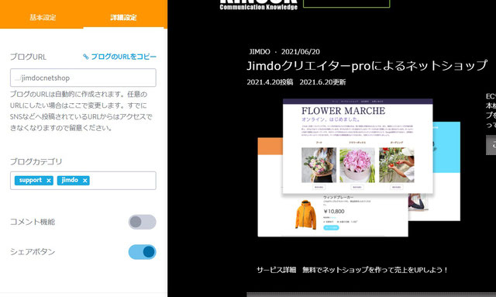Open the Jimdoクリエイターpro article title
Image resolution: width=496 pixels, height=297 pixels.
tap(367, 66)
